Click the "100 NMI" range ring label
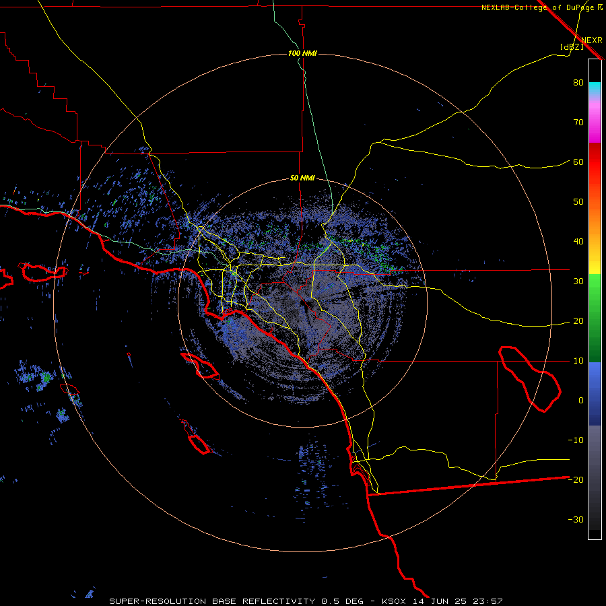 (x=302, y=53)
